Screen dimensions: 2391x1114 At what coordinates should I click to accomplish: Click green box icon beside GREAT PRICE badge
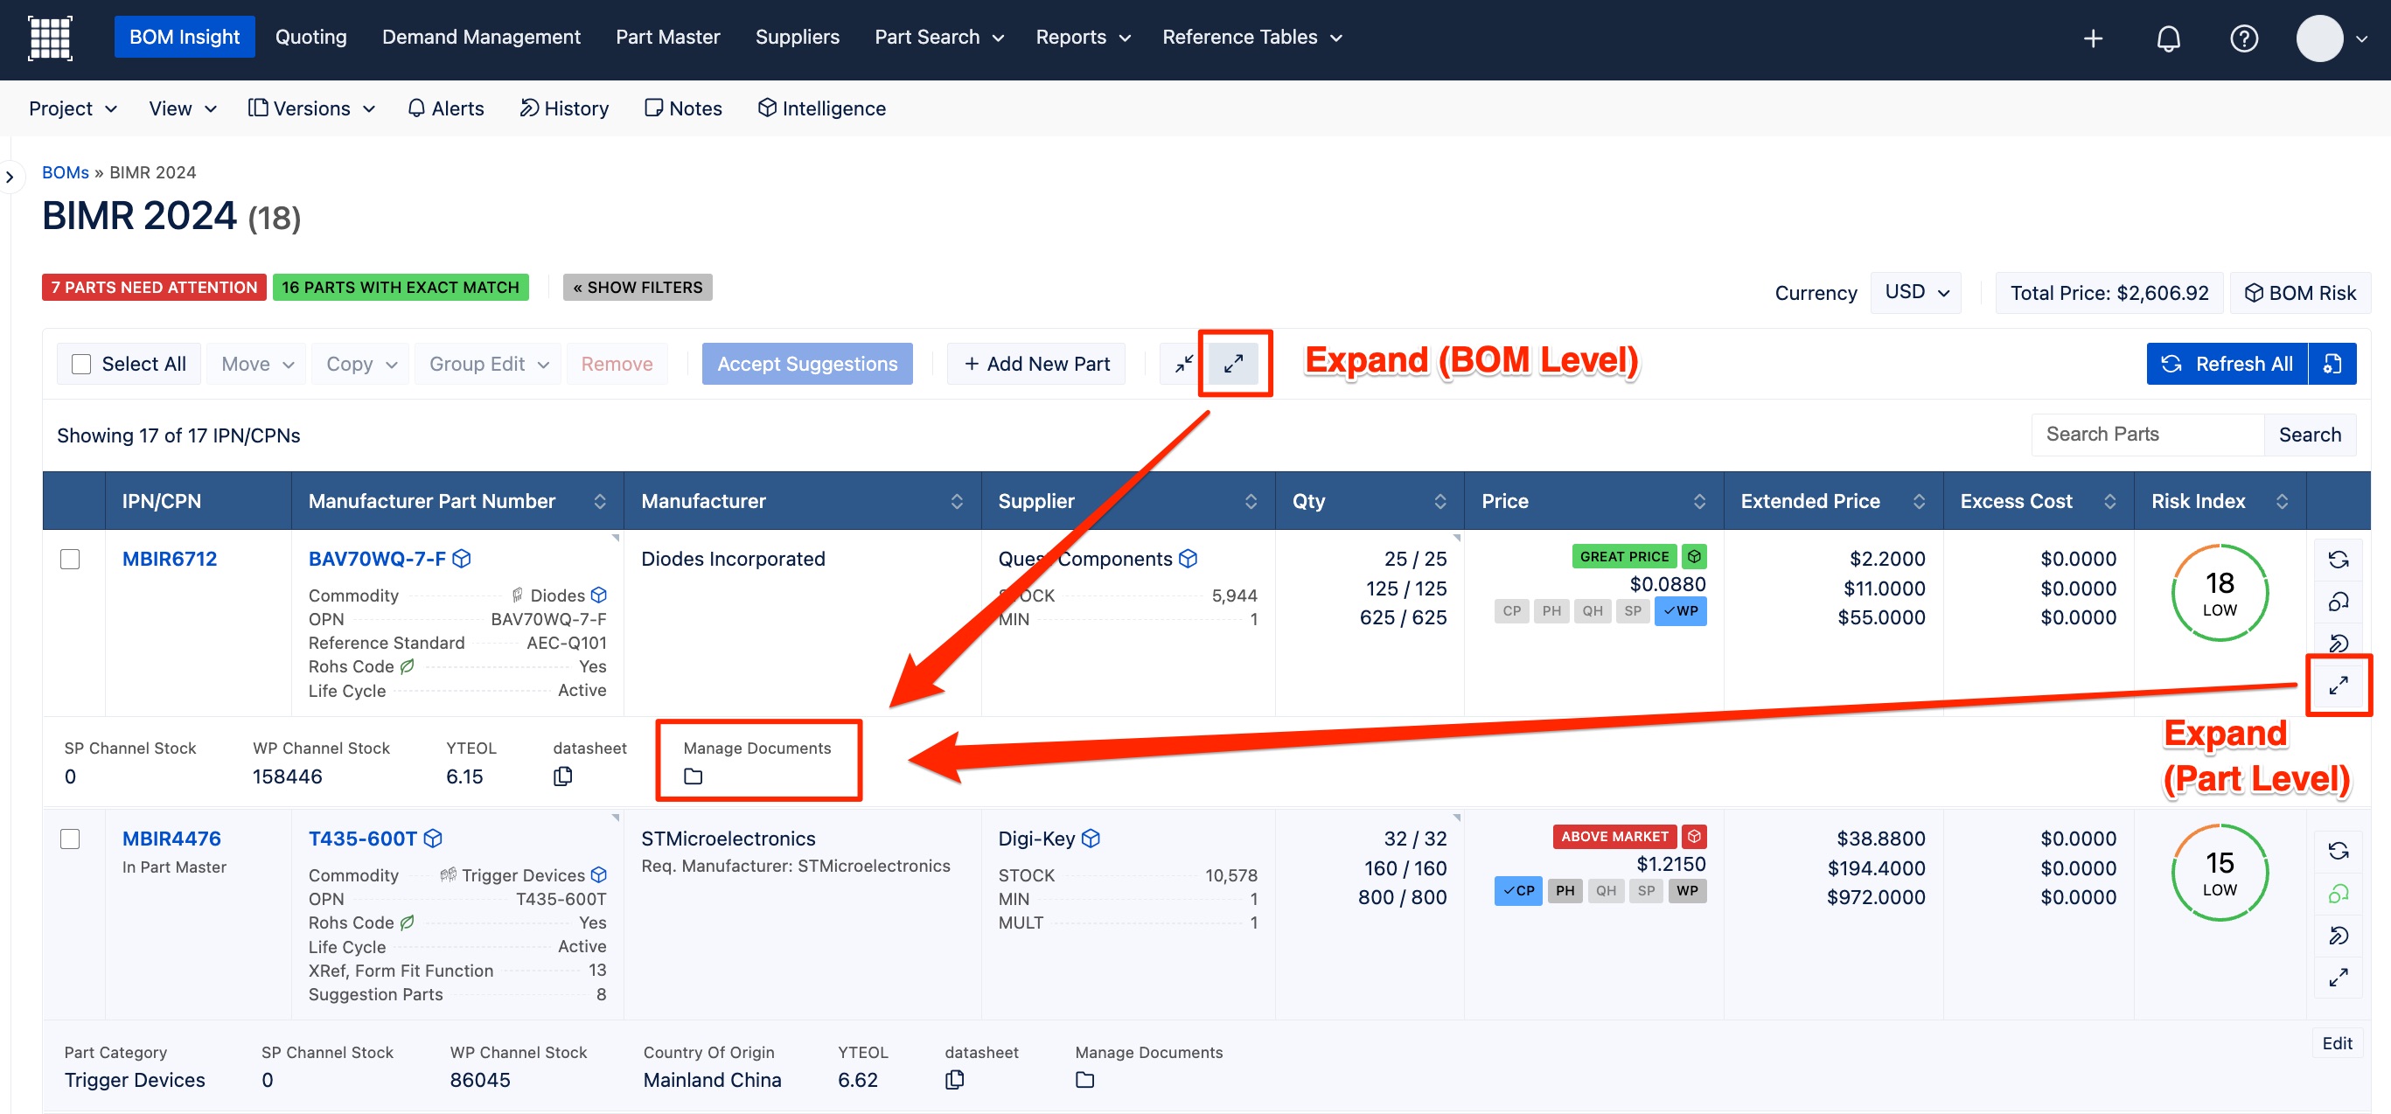tap(1695, 556)
